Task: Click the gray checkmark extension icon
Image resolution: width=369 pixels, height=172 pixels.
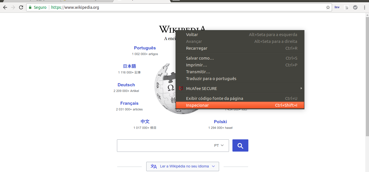Action: pyautogui.click(x=355, y=7)
